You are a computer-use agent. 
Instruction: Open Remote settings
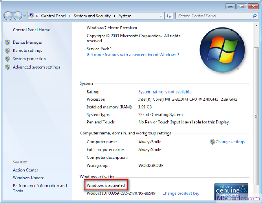[x=27, y=51]
